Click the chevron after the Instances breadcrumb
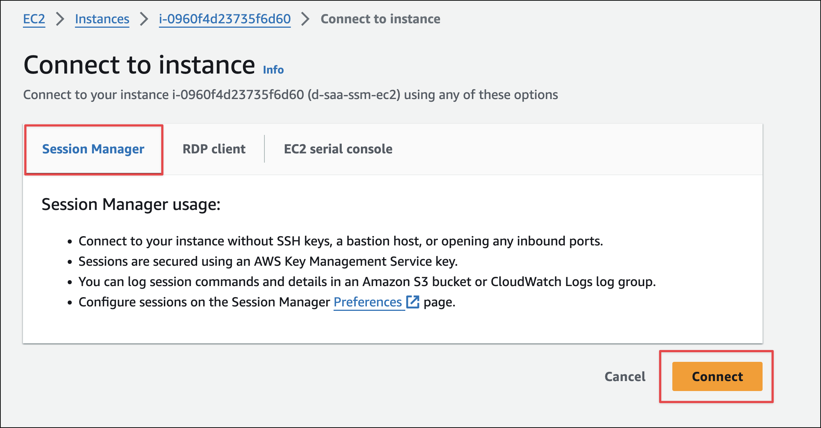The width and height of the screenshot is (821, 428). point(144,19)
